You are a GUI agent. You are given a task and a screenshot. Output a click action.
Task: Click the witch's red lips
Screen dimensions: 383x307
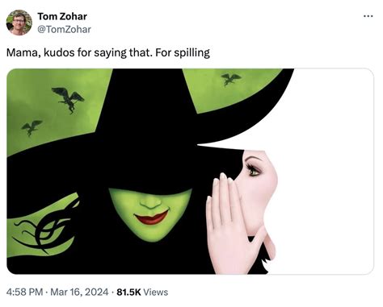(151, 218)
